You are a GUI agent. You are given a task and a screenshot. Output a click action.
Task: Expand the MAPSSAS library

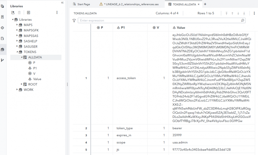coord(17,36)
